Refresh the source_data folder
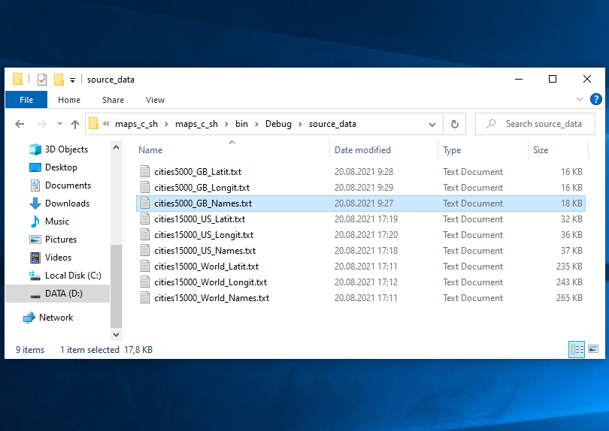 (454, 124)
